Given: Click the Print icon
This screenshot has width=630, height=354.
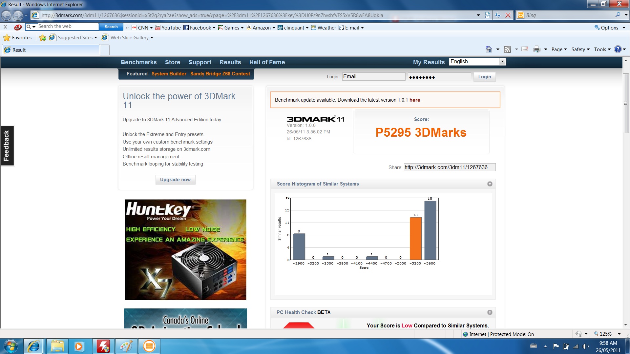Looking at the screenshot, I should (x=536, y=49).
